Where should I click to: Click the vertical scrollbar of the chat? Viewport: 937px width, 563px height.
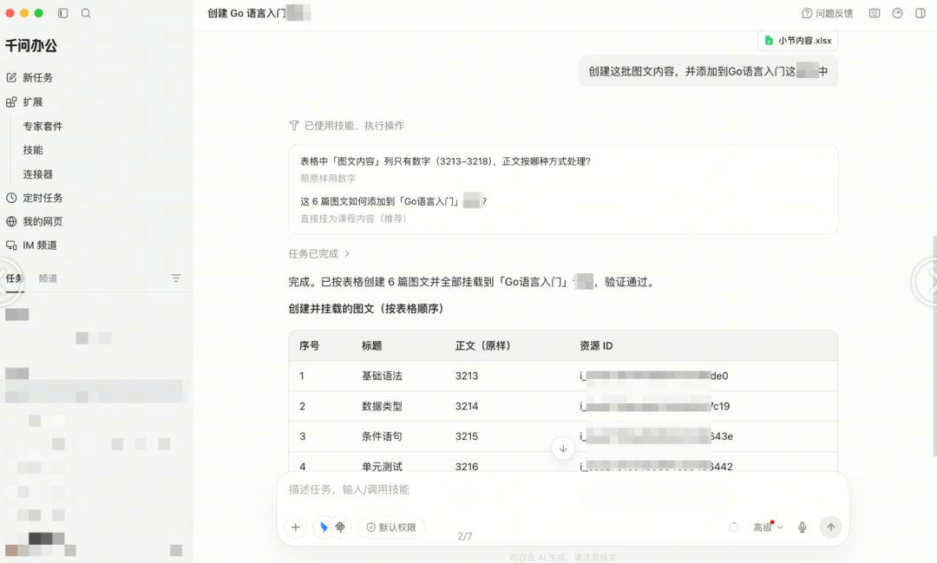(934, 347)
